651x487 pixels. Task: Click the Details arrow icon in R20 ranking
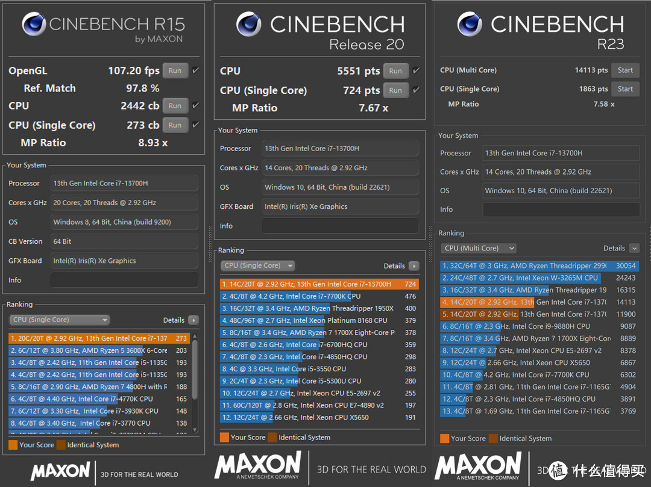(x=414, y=266)
